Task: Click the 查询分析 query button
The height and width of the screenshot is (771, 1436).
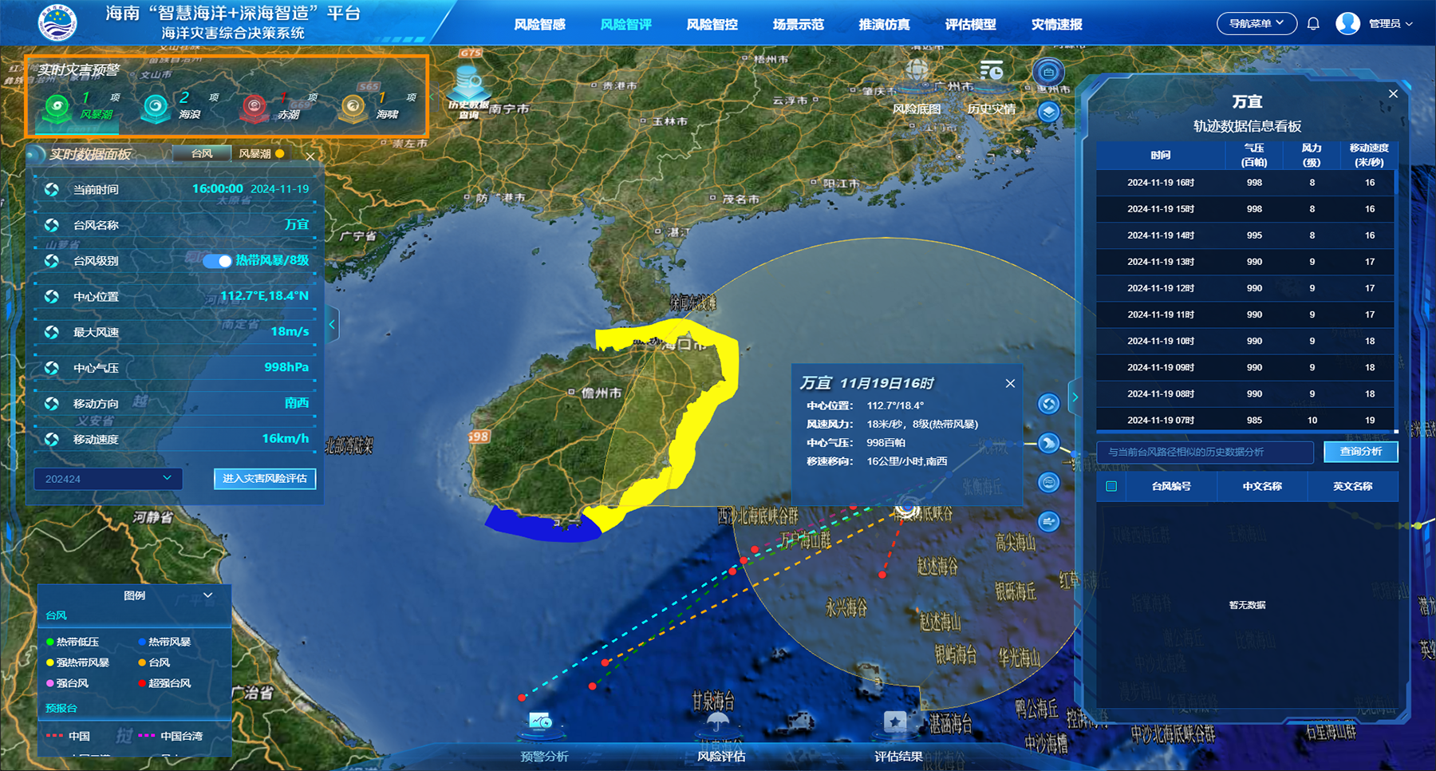Action: [x=1360, y=452]
